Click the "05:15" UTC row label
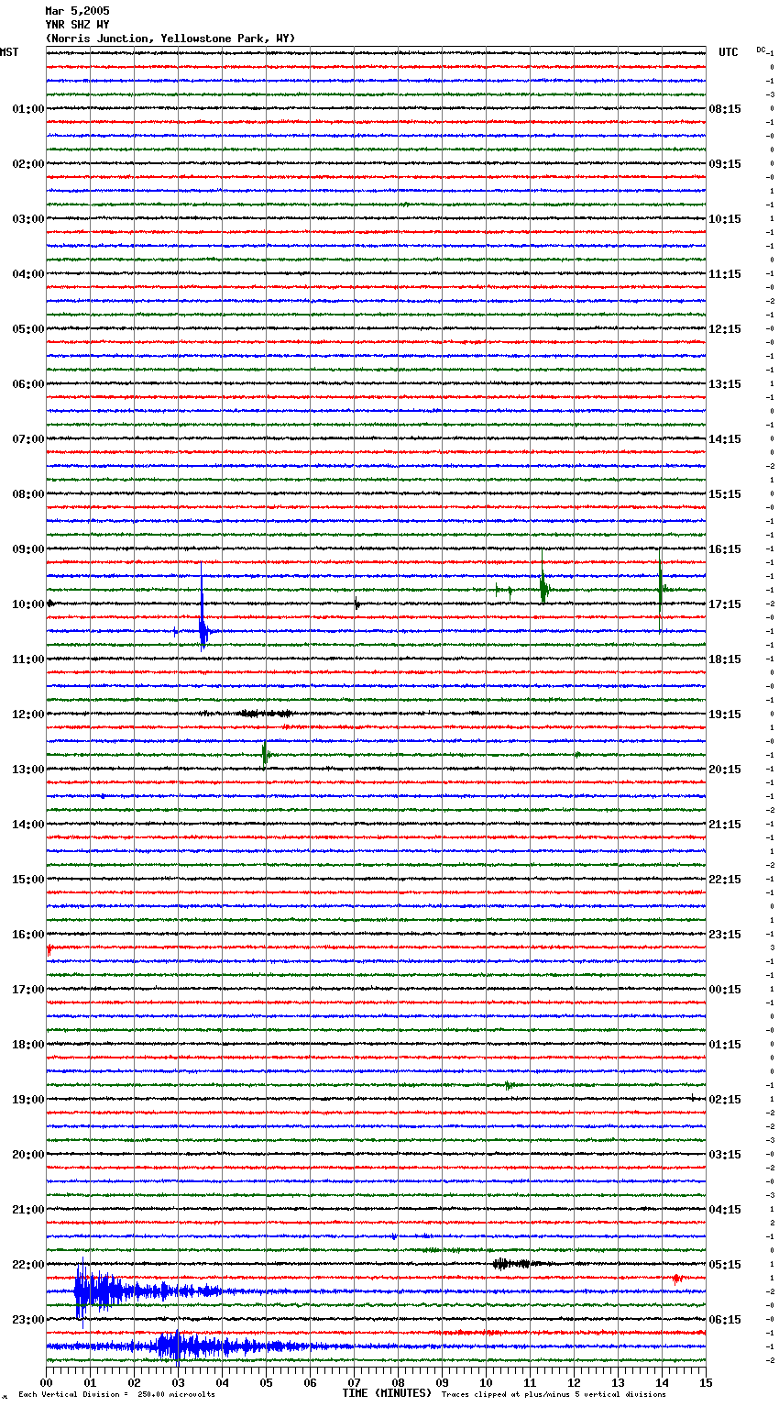This screenshot has height=1407, width=779. 725,1265
